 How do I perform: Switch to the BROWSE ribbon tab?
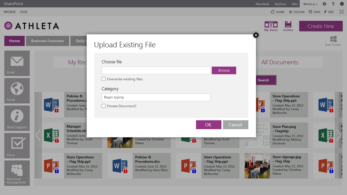pos(10,12)
